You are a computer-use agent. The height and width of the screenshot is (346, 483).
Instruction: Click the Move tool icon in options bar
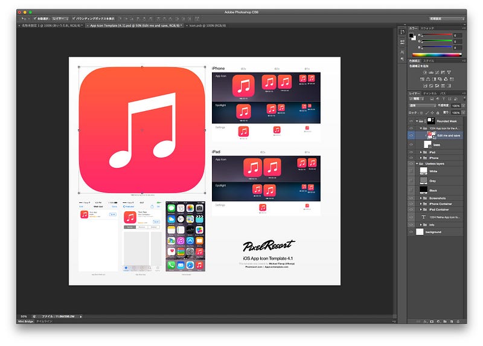point(23,19)
